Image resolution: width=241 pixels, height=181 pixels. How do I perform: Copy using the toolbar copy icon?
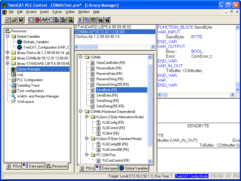pyautogui.click(x=87, y=20)
